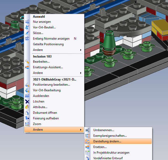This screenshot has width=168, height=160.
Task: Click the Attribute palette icon
Action: tap(27, 107)
